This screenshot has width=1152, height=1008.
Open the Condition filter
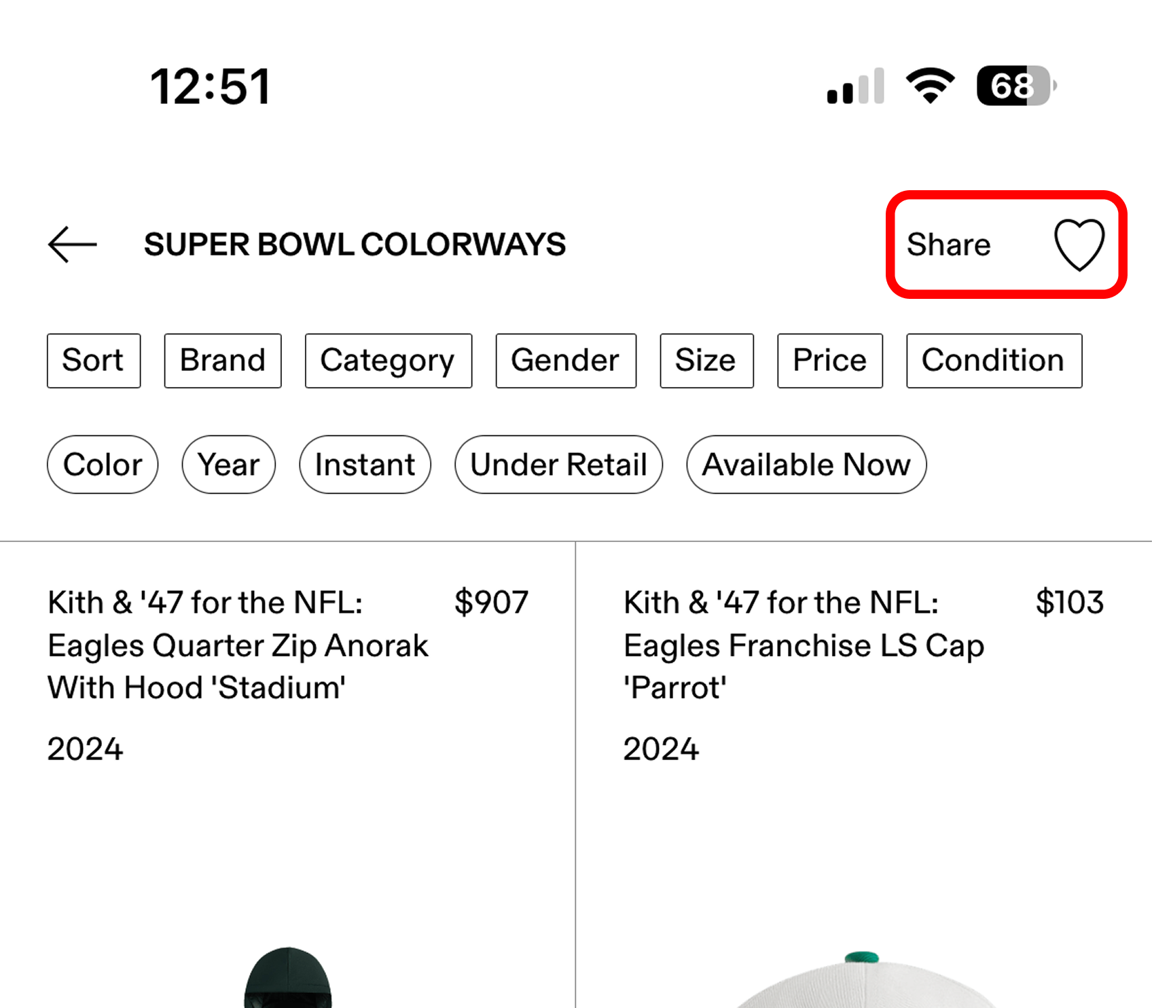click(x=994, y=361)
